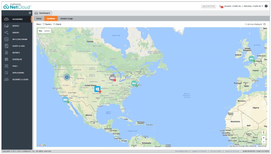
Task: Click the Buy ECM Prime button
Action: (x=209, y=6)
